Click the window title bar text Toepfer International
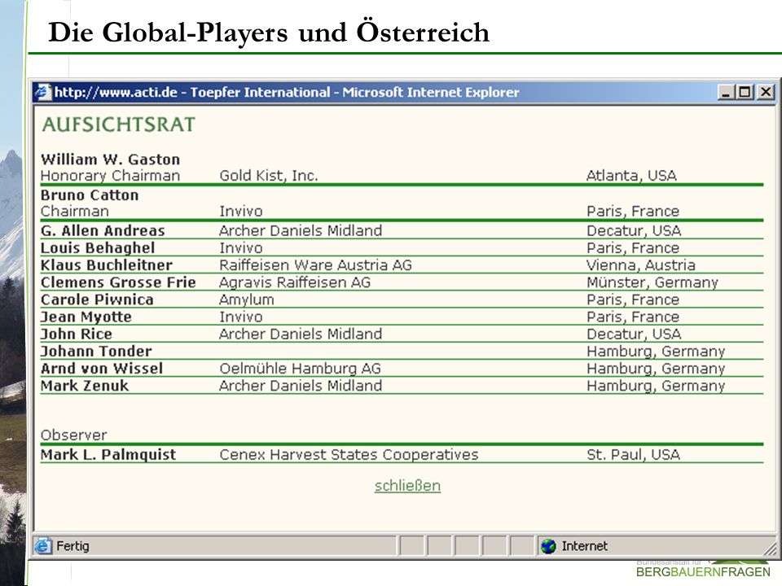 click(x=261, y=92)
